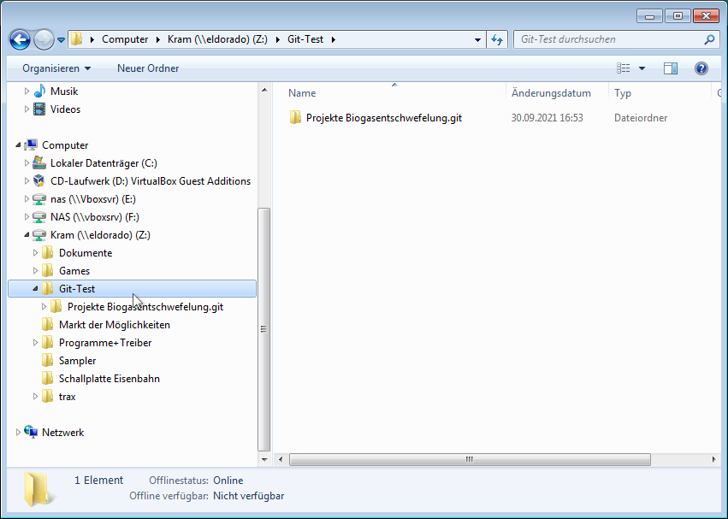728x519 pixels.
Task: Click the folder icon in address bar
Action: click(x=77, y=39)
